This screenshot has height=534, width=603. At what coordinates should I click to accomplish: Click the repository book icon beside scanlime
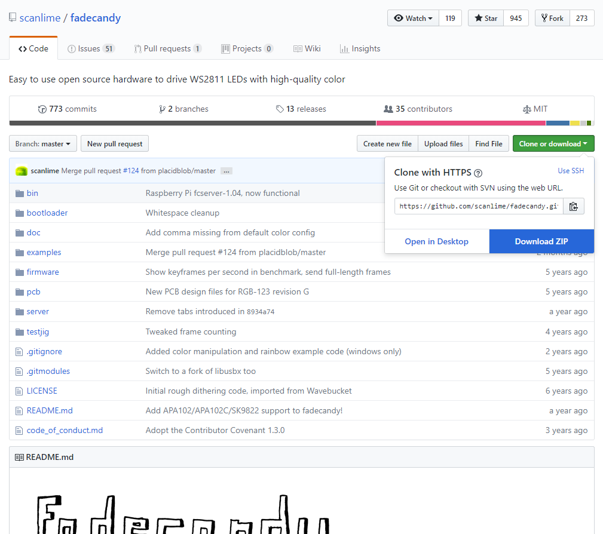coord(13,17)
